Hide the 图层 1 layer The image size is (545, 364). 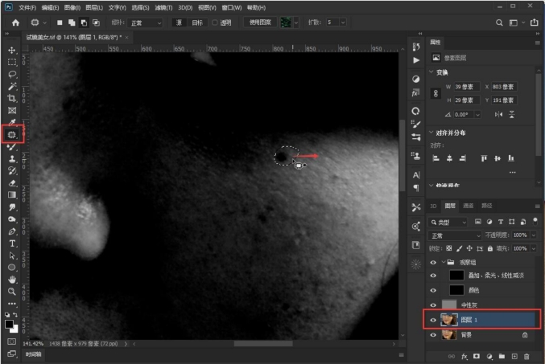point(433,320)
